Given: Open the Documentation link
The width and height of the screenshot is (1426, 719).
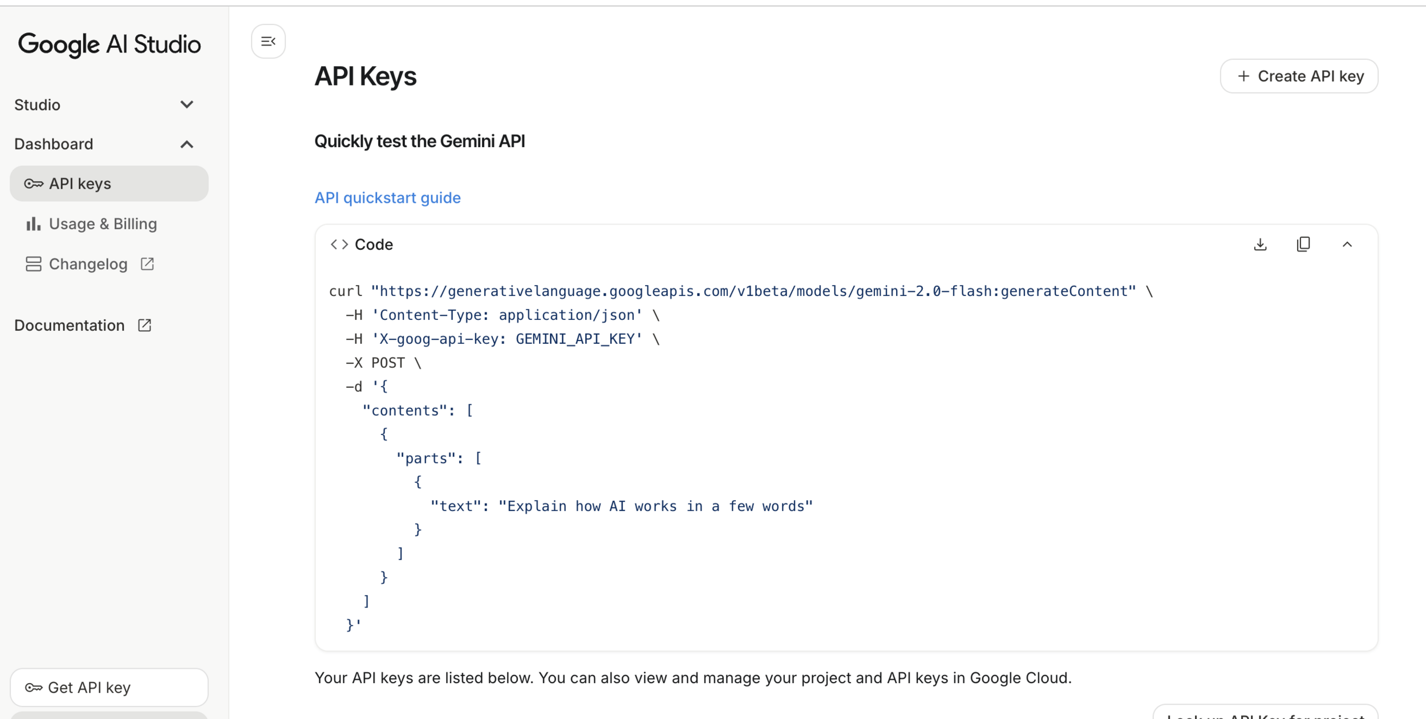Looking at the screenshot, I should [x=69, y=326].
